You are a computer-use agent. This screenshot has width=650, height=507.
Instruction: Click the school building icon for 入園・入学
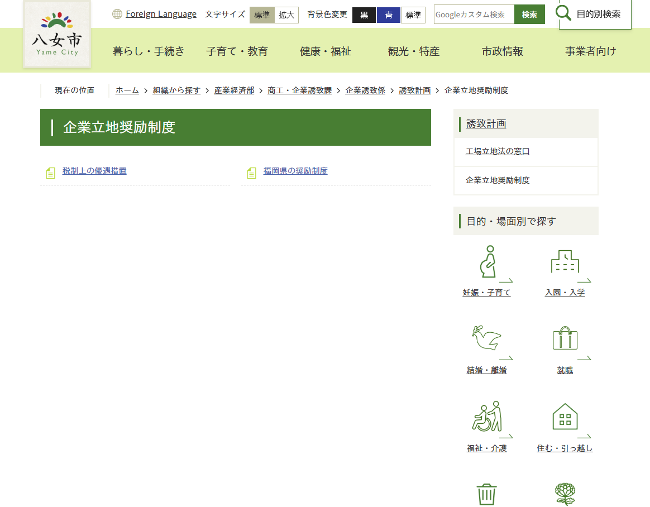[565, 261]
